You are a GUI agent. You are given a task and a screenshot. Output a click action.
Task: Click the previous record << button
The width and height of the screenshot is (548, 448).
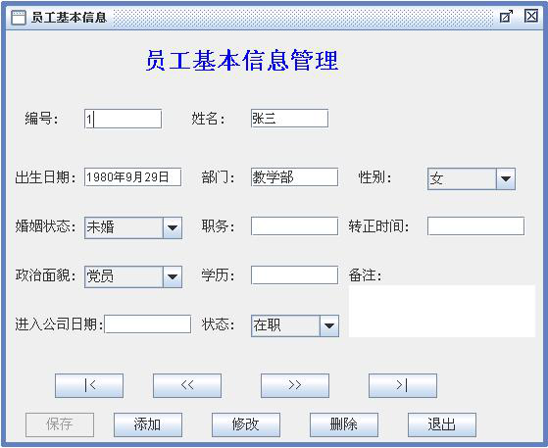click(x=187, y=385)
